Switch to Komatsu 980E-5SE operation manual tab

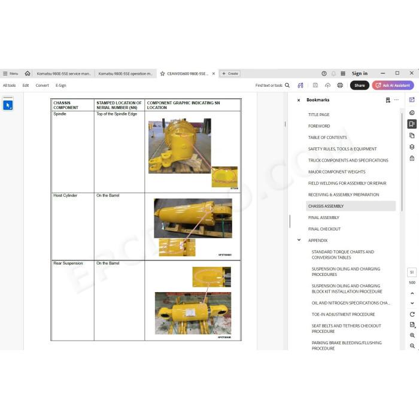(x=125, y=74)
